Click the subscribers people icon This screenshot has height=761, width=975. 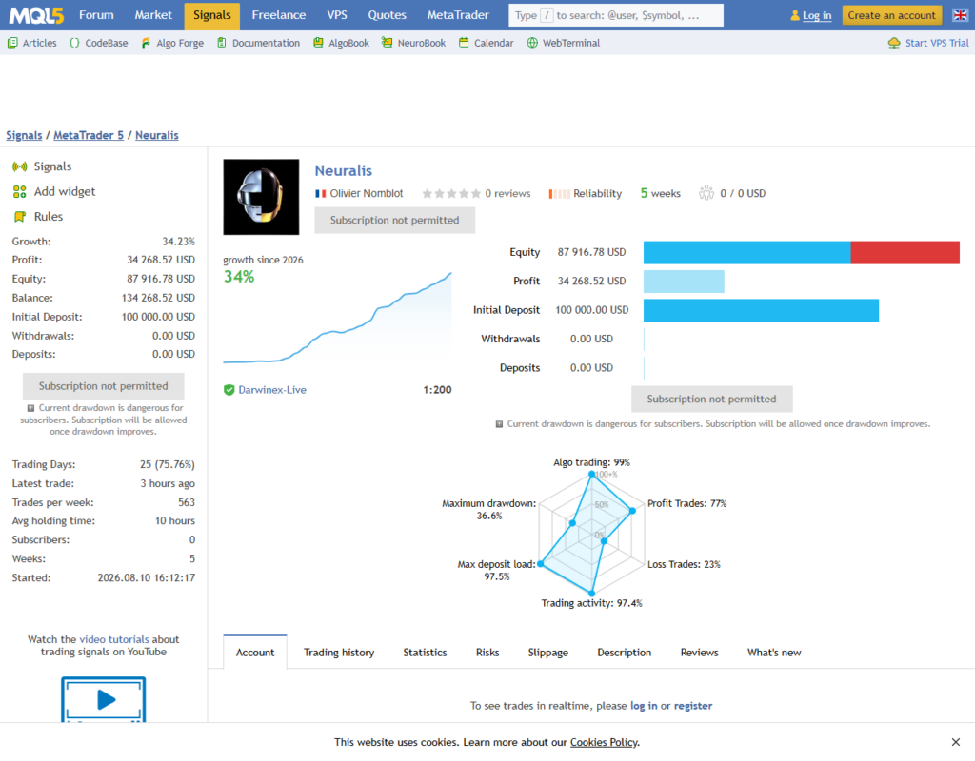(706, 193)
